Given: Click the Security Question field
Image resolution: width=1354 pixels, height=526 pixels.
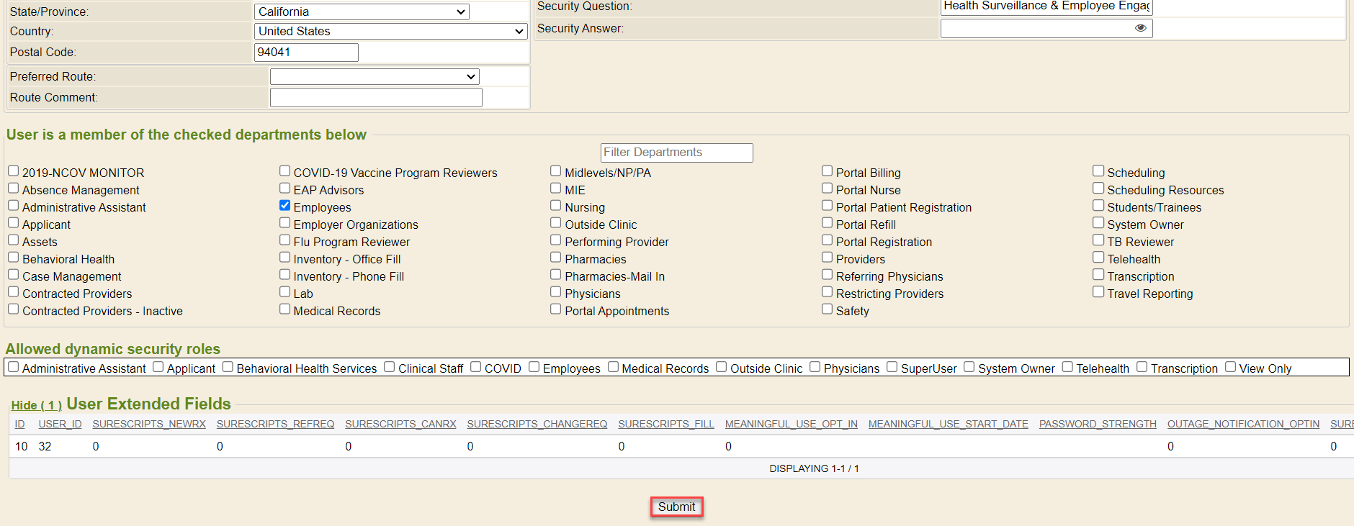Looking at the screenshot, I should point(1046,6).
